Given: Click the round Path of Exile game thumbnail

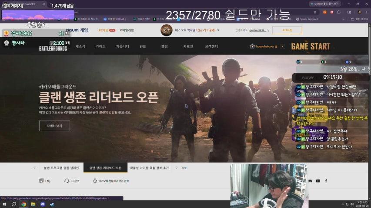Looking at the screenshot, I should 166,30.
